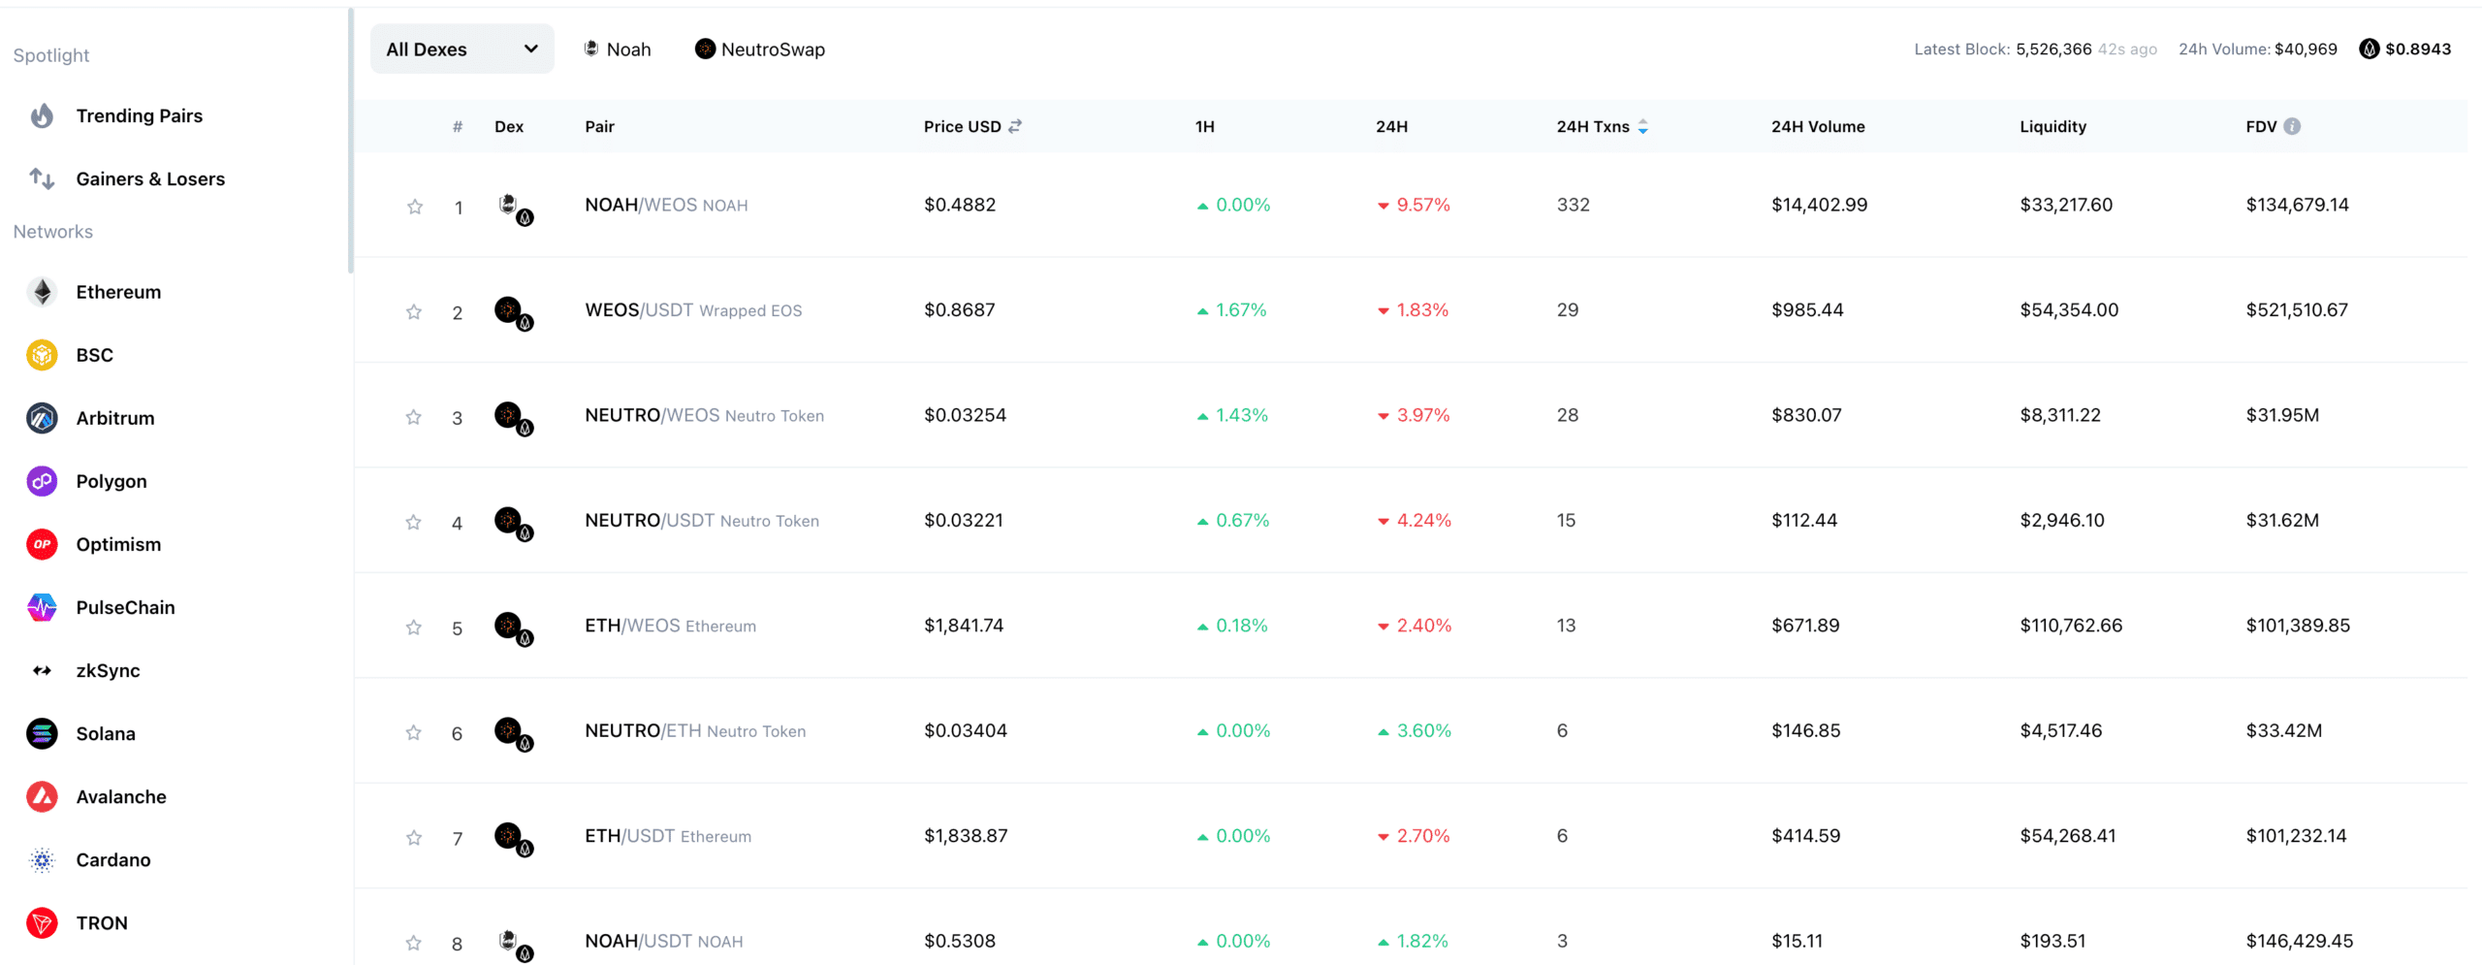This screenshot has height=965, width=2482.
Task: Click the Ethereum network icon in sidebar
Action: [x=42, y=292]
